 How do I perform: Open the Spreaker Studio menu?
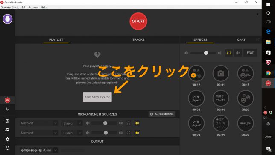(x=10, y=7)
